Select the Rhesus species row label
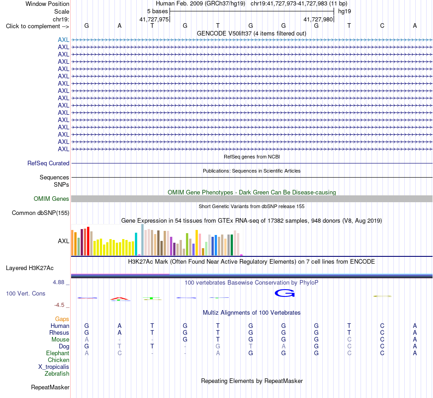The image size is (433, 398). click(59, 332)
